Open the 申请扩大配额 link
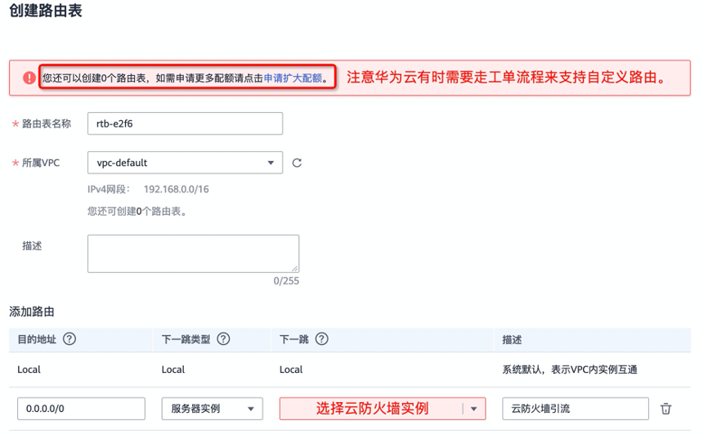708x439 pixels. point(293,78)
